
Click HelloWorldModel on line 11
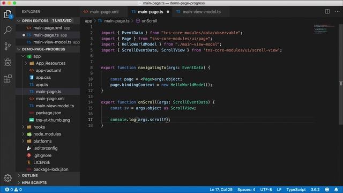tap(188, 85)
